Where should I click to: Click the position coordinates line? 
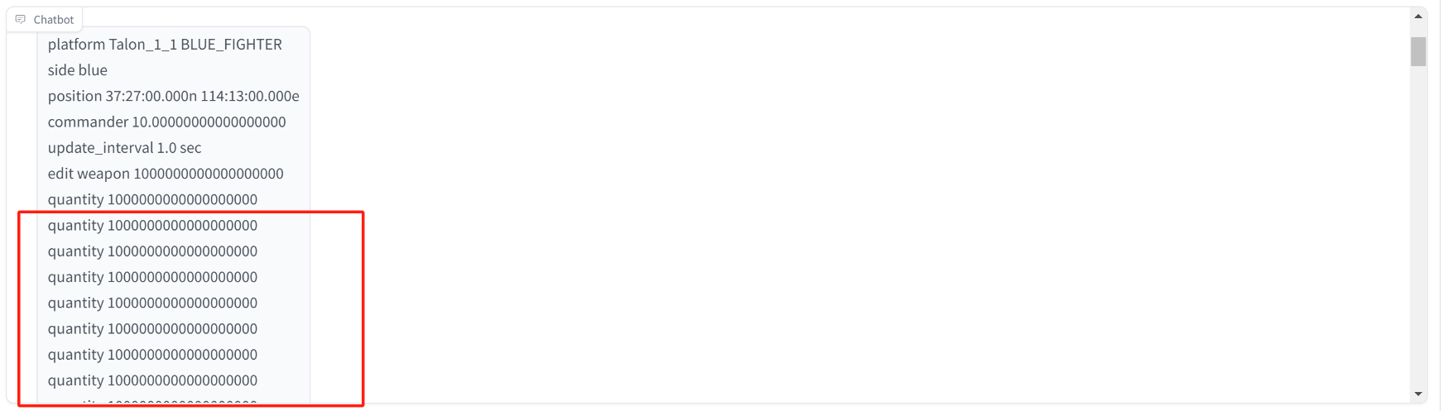174,96
